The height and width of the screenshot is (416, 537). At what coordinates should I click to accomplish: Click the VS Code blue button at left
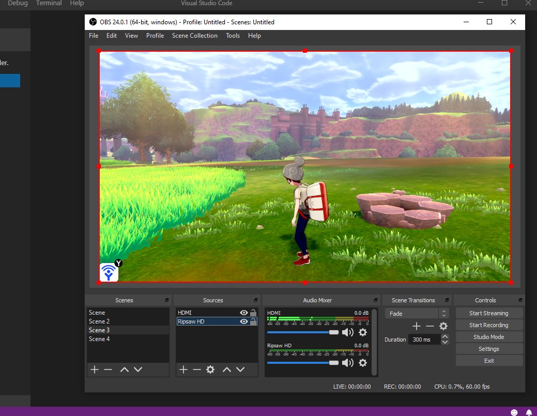pos(10,81)
